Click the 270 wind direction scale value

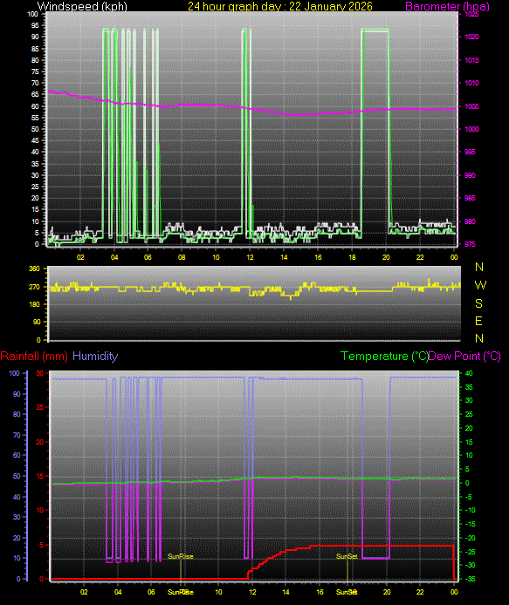pos(34,287)
